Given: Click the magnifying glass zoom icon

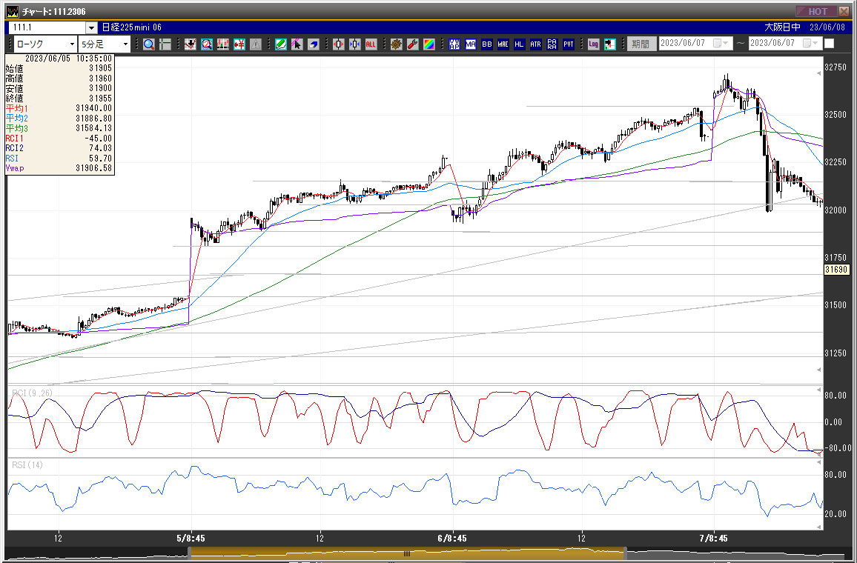Looking at the screenshot, I should point(149,44).
